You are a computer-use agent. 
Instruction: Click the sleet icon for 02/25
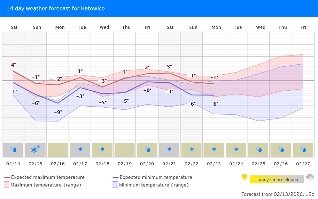tap(259, 150)
